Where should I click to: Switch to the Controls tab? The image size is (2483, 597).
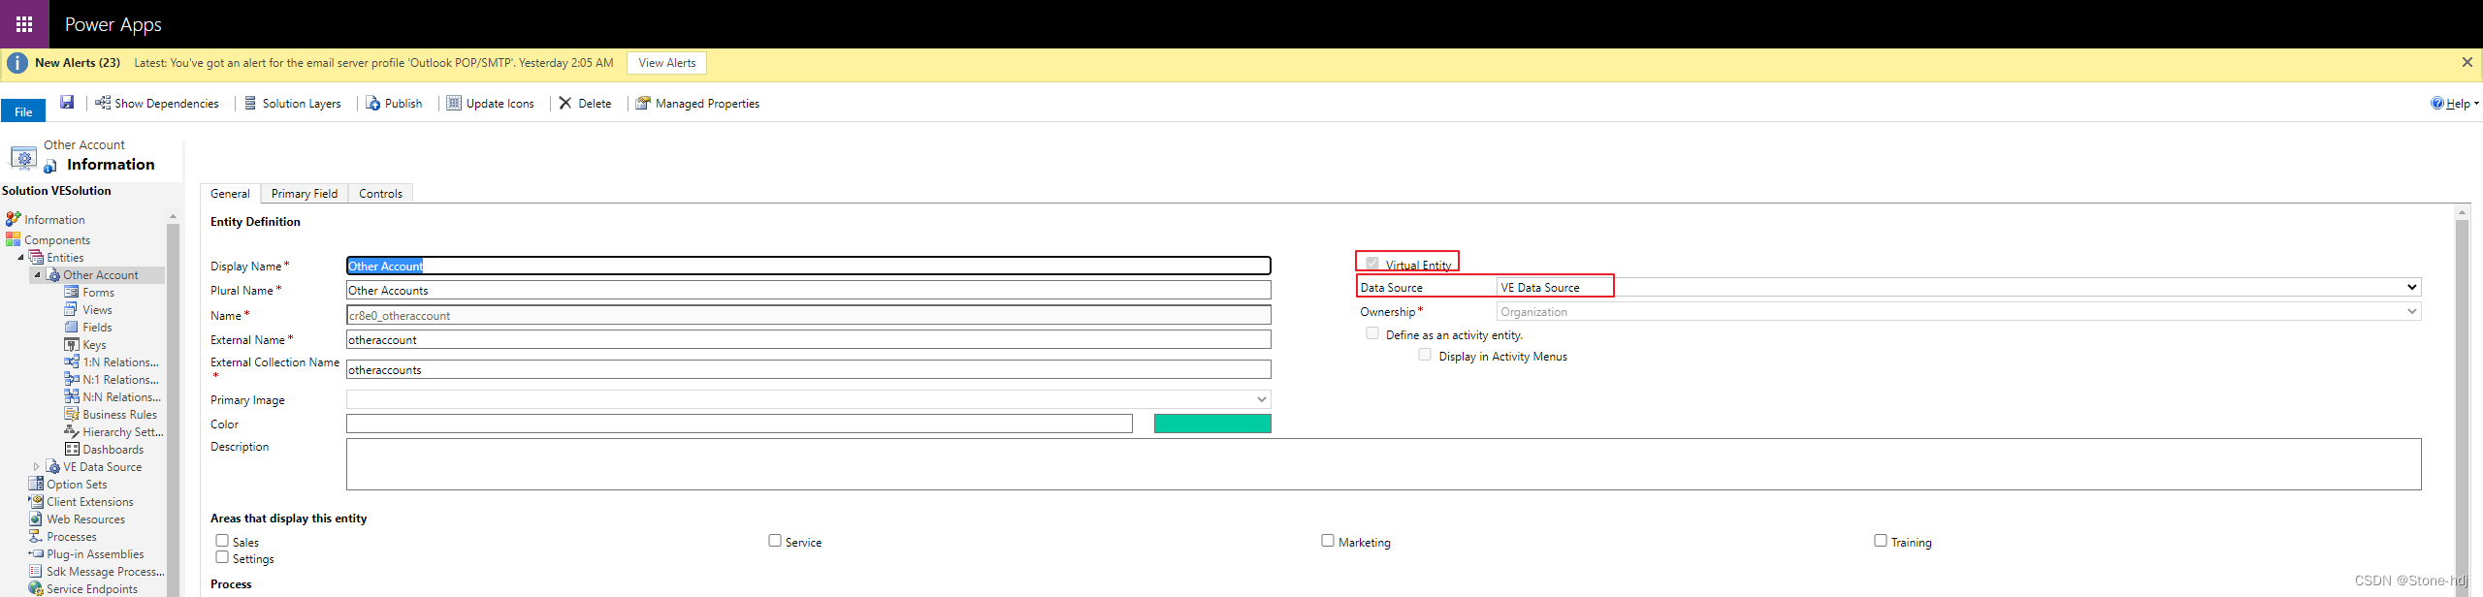point(380,194)
